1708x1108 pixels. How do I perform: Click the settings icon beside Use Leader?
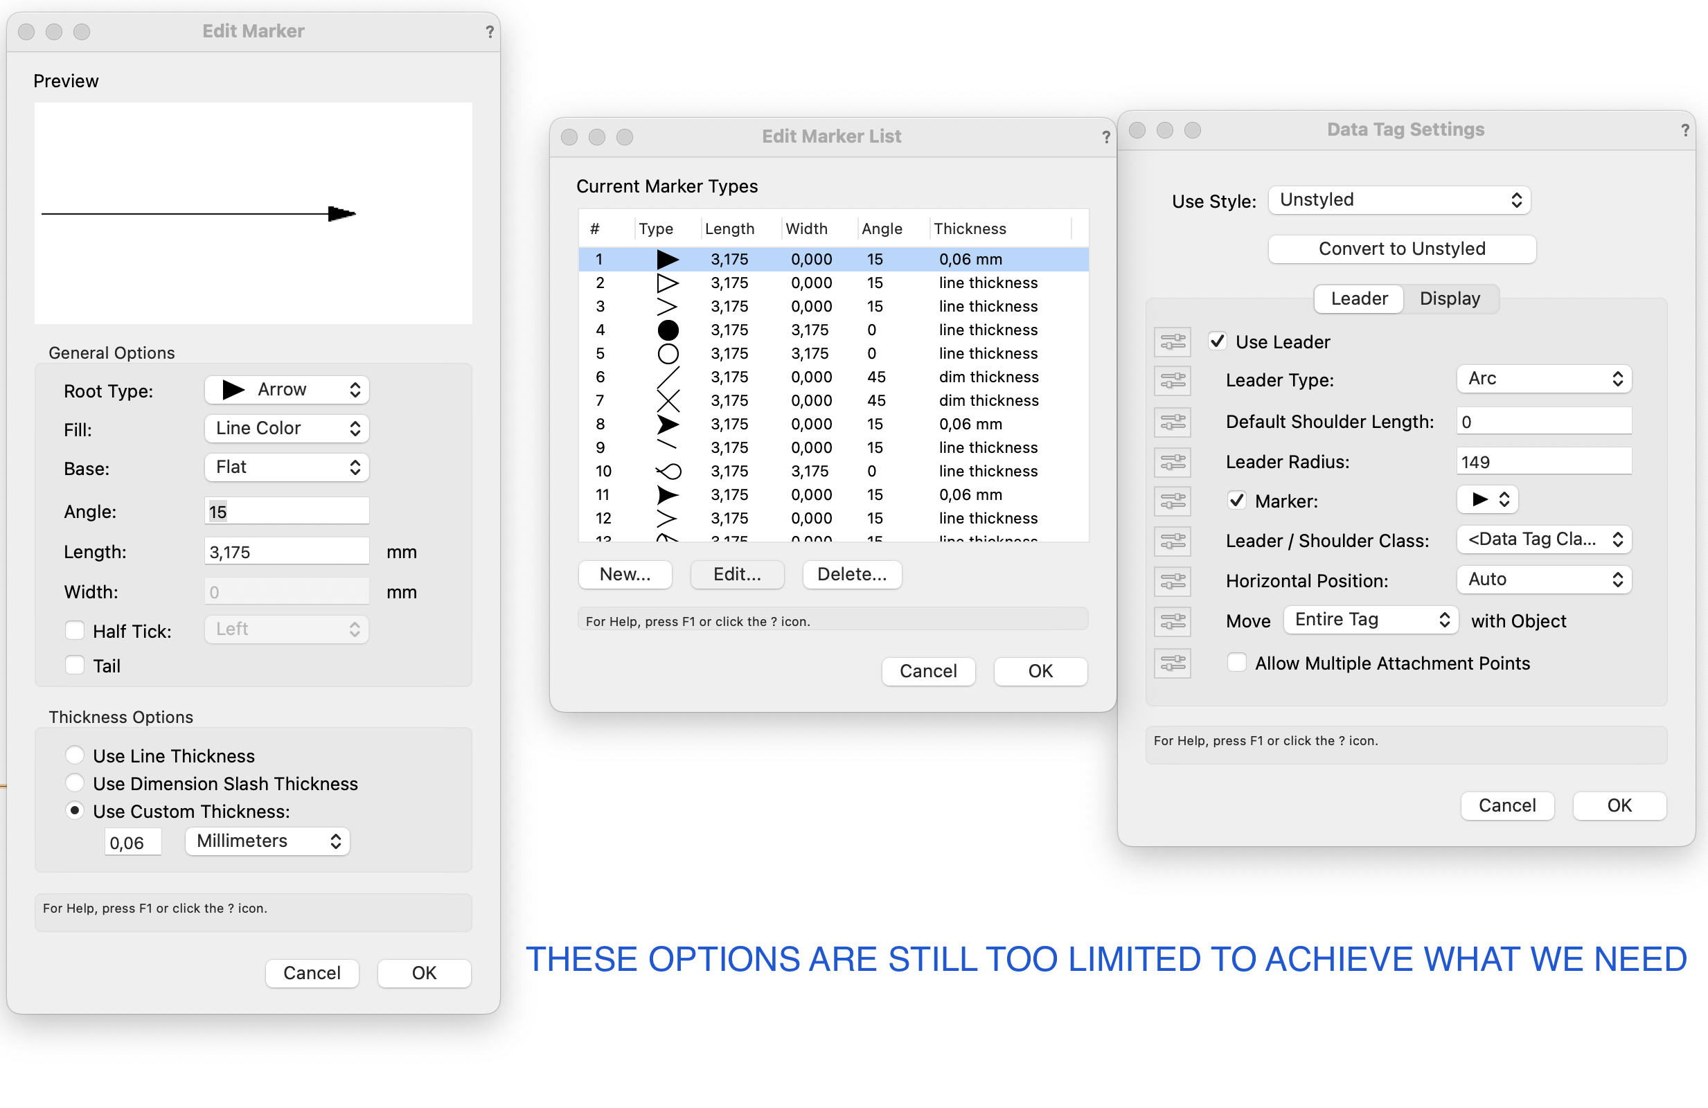click(1172, 341)
